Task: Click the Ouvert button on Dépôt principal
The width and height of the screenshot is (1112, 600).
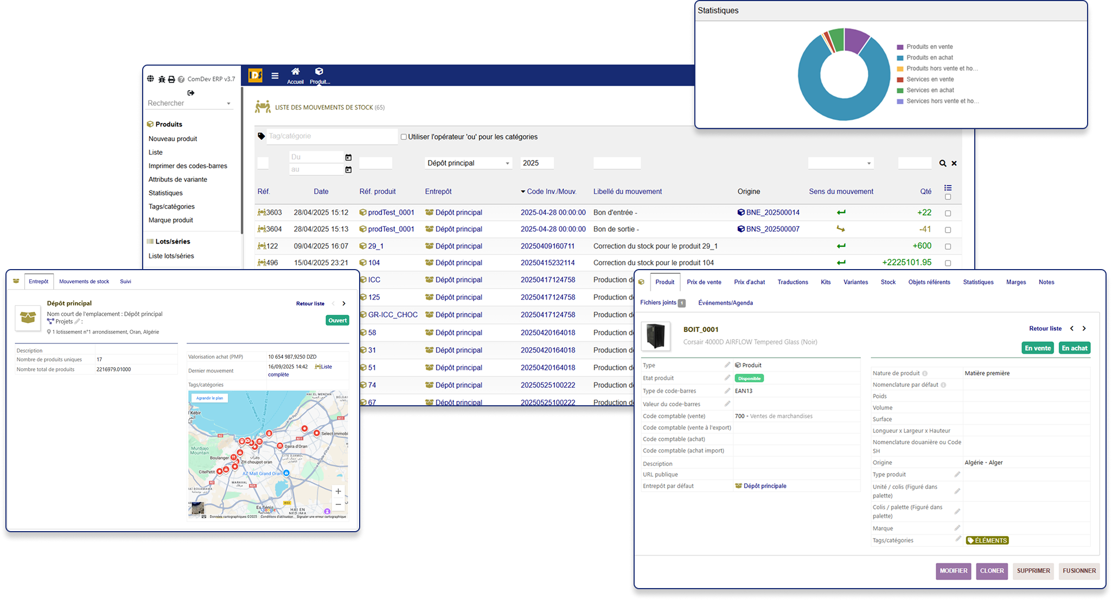Action: pyautogui.click(x=337, y=320)
